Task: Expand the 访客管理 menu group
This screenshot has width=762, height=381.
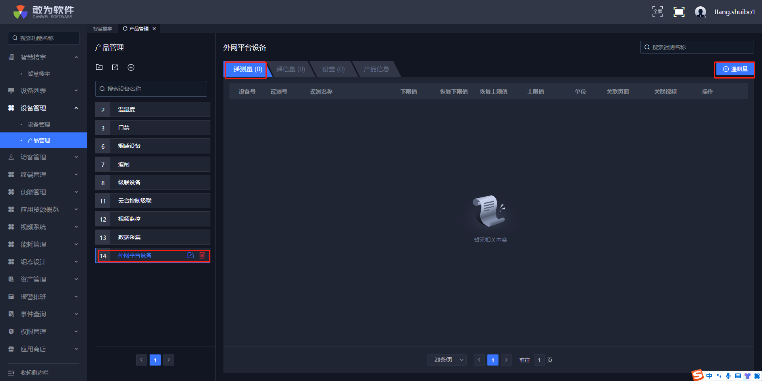Action: click(76, 157)
